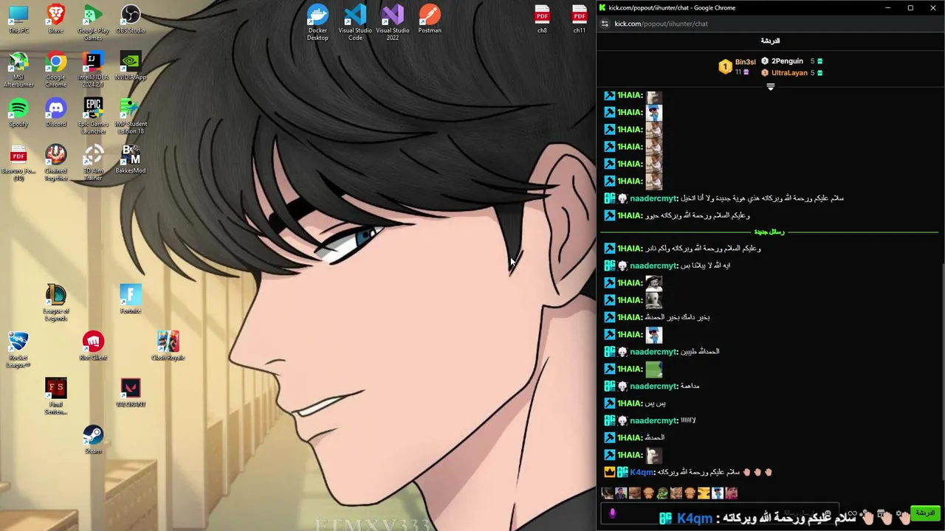Image resolution: width=945 pixels, height=531 pixels.
Task: Open Rocket League shortcut
Action: point(18,350)
